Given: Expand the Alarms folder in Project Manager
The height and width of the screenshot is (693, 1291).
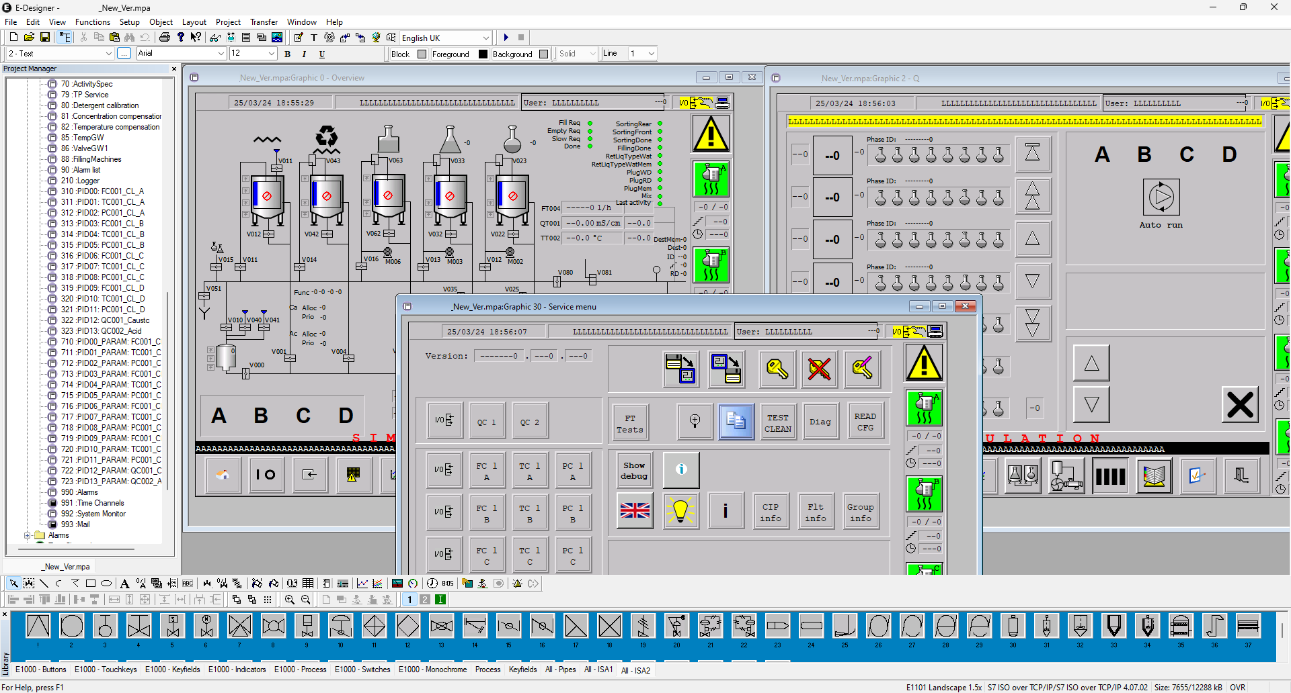Looking at the screenshot, I should (x=28, y=535).
